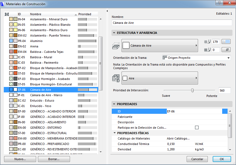This screenshot has width=236, height=165.
Task: Click the fill icon of Baldosa - Pavimento
Action: pos(11,62)
